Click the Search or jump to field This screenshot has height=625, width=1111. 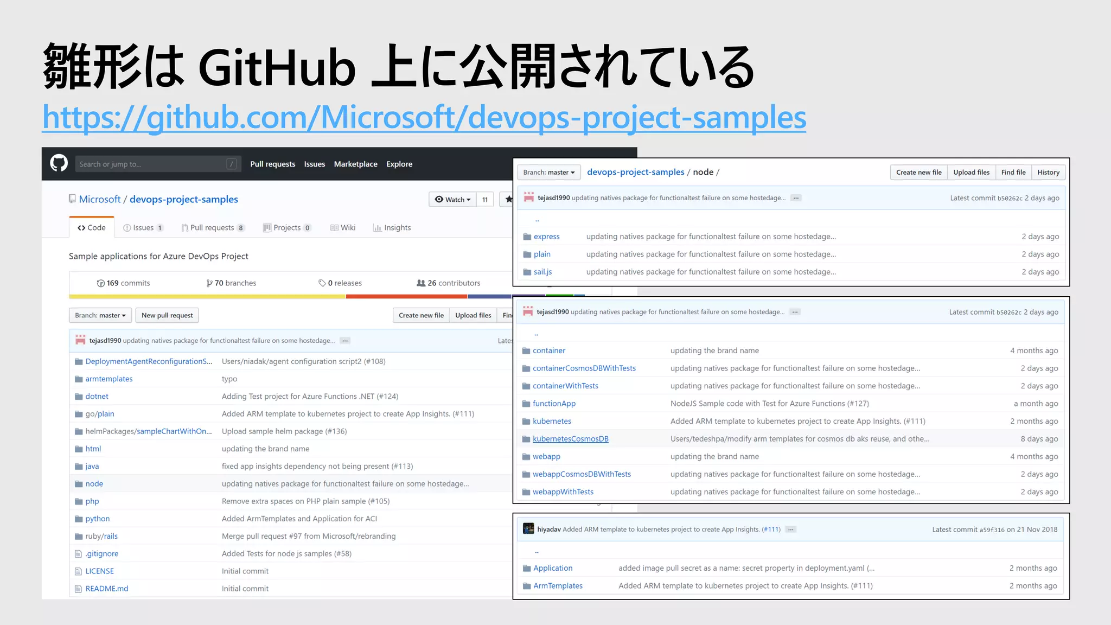click(152, 164)
